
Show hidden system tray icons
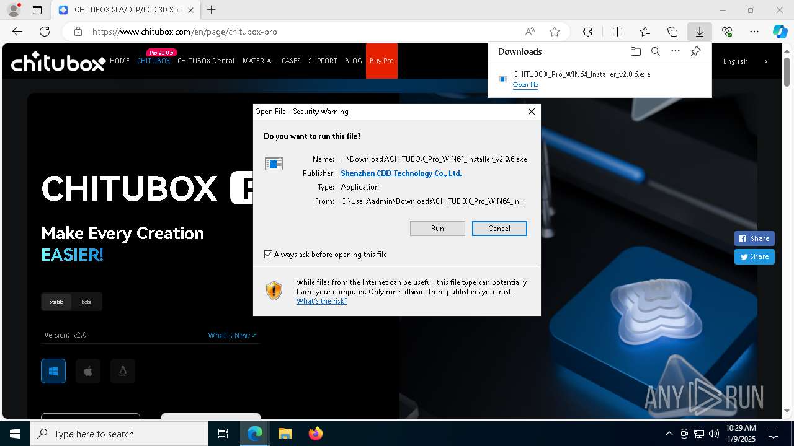669,434
